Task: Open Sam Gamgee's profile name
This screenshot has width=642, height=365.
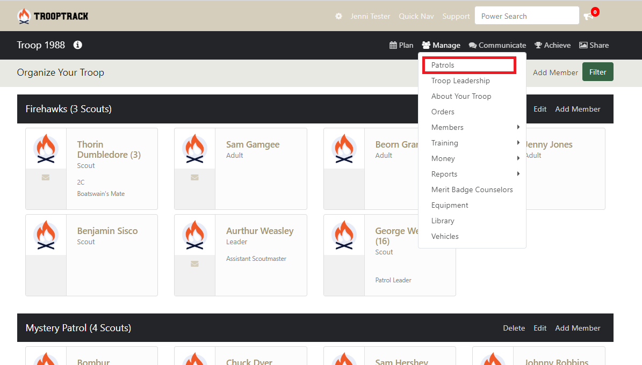Action: (253, 144)
